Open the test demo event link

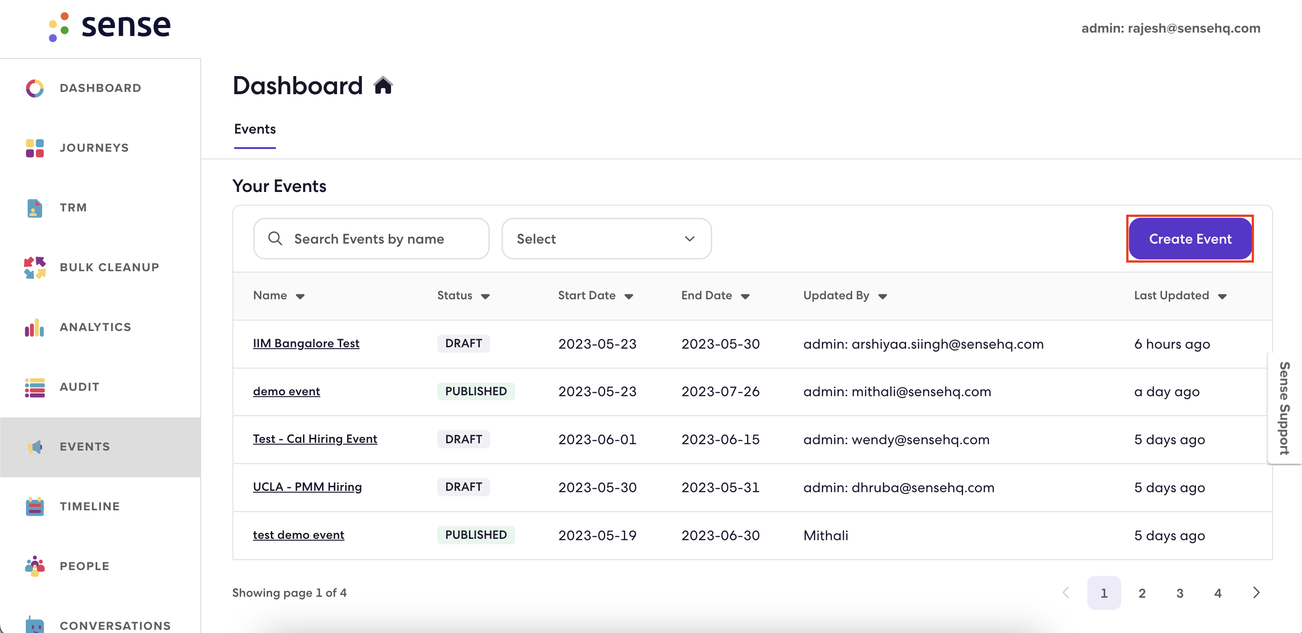click(298, 535)
